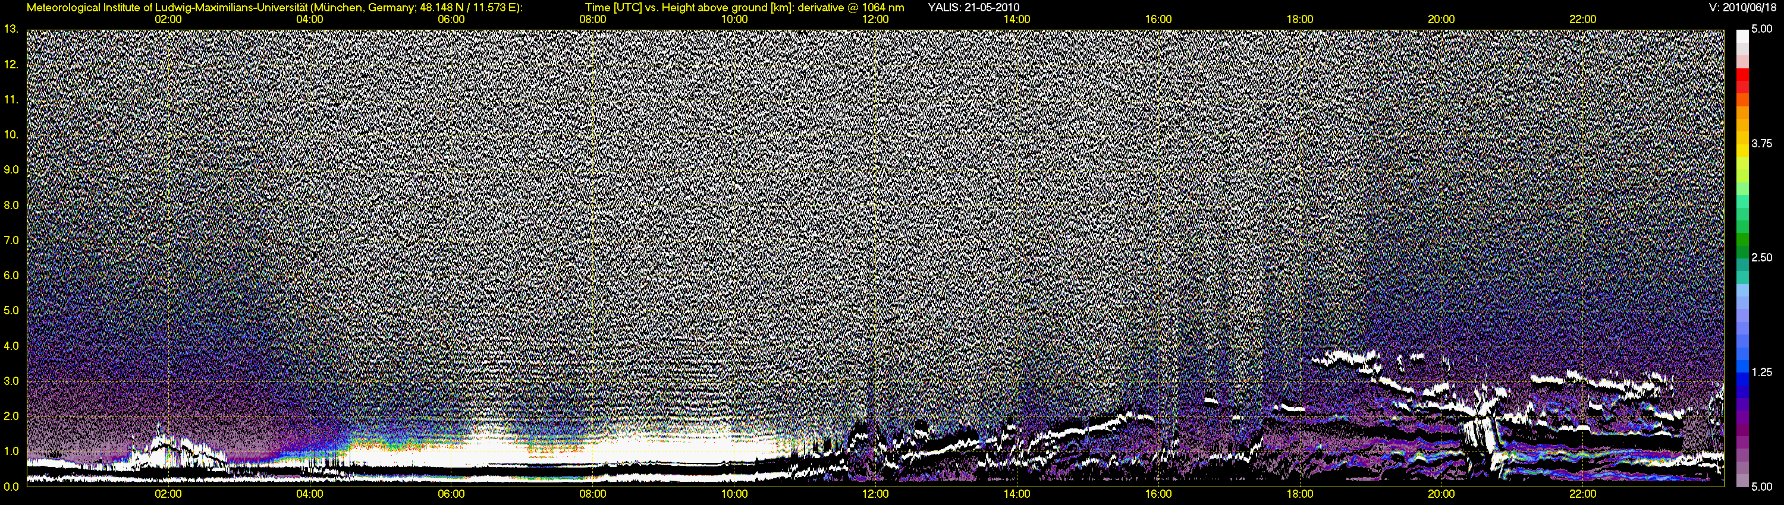This screenshot has height=505, width=1784.
Task: Select the 2.0 height axis label
Action: coord(11,416)
